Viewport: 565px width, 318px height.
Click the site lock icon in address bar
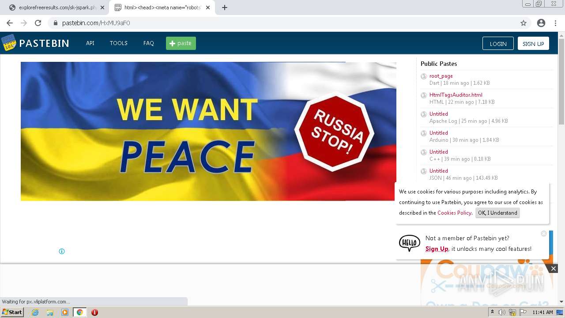pyautogui.click(x=56, y=23)
